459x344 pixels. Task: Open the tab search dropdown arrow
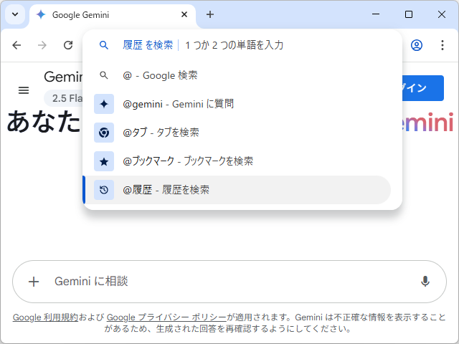coord(15,14)
